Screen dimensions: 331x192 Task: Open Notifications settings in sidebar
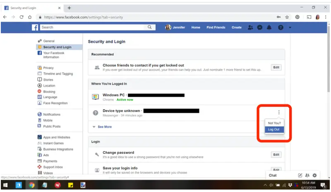pos(52,114)
